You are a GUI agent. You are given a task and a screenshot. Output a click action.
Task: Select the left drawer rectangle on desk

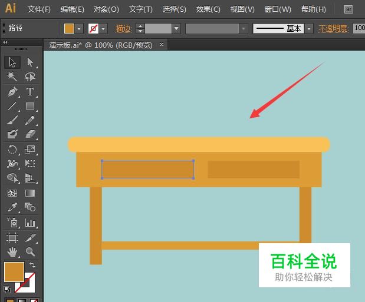[148, 170]
